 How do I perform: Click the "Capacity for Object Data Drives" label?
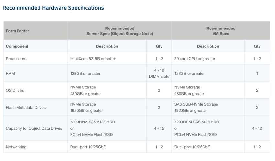(x=34, y=128)
